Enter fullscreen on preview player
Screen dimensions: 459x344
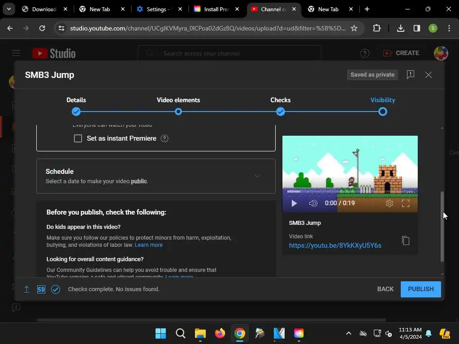tap(406, 203)
